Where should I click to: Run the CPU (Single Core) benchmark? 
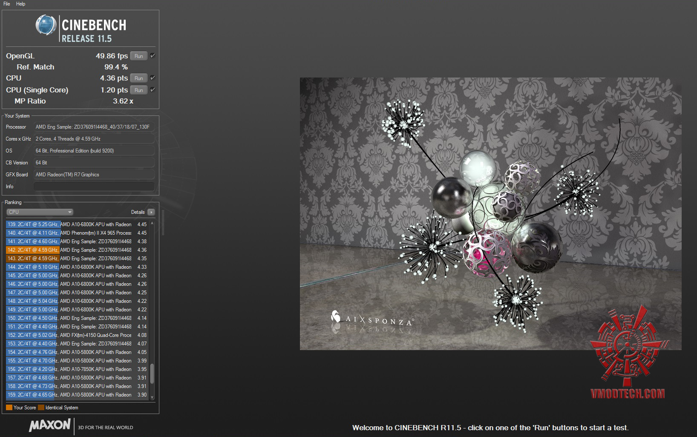(x=138, y=90)
